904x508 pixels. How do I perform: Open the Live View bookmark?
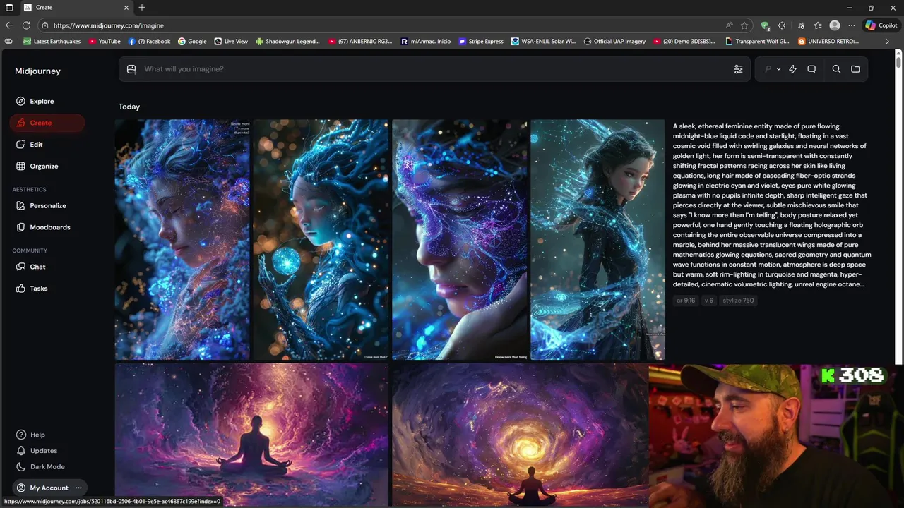[231, 42]
